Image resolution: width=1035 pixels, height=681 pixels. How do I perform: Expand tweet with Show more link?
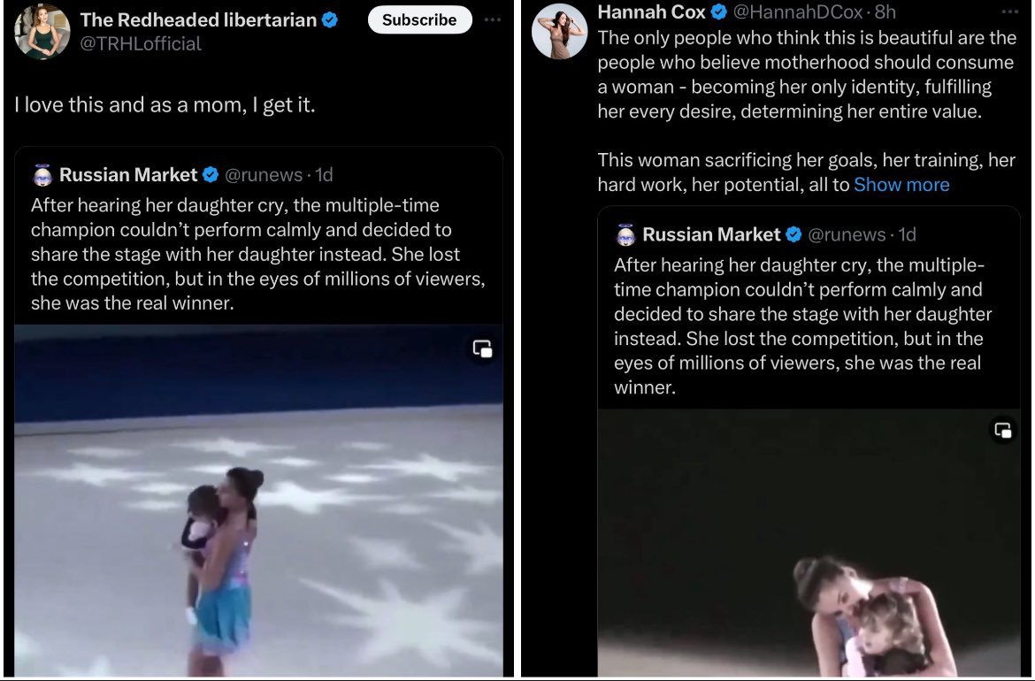(901, 185)
